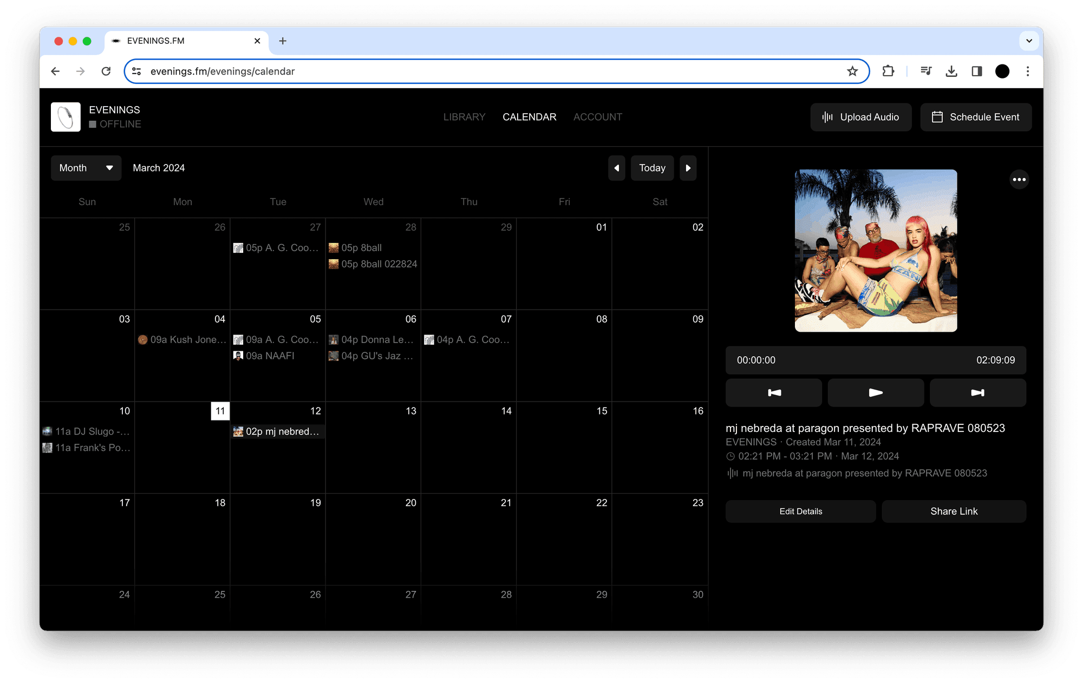This screenshot has height=683, width=1083.
Task: Click the playback progress bar
Action: click(x=876, y=360)
